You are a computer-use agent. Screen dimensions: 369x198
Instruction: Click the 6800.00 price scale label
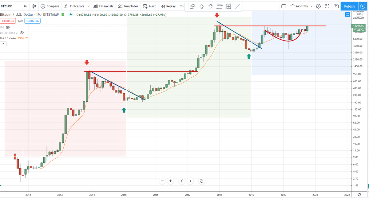(x=357, y=39)
